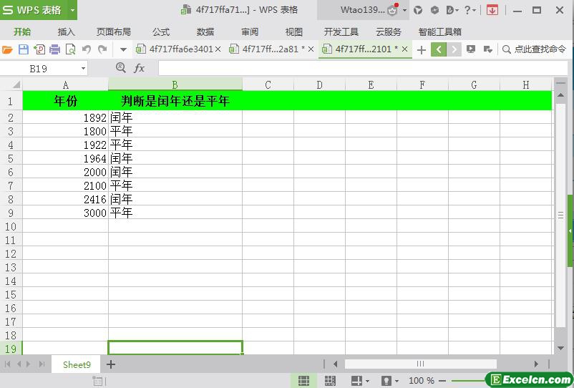Image resolution: width=574 pixels, height=388 pixels.
Task: Open the tab list dropdown icon
Action: [487, 49]
